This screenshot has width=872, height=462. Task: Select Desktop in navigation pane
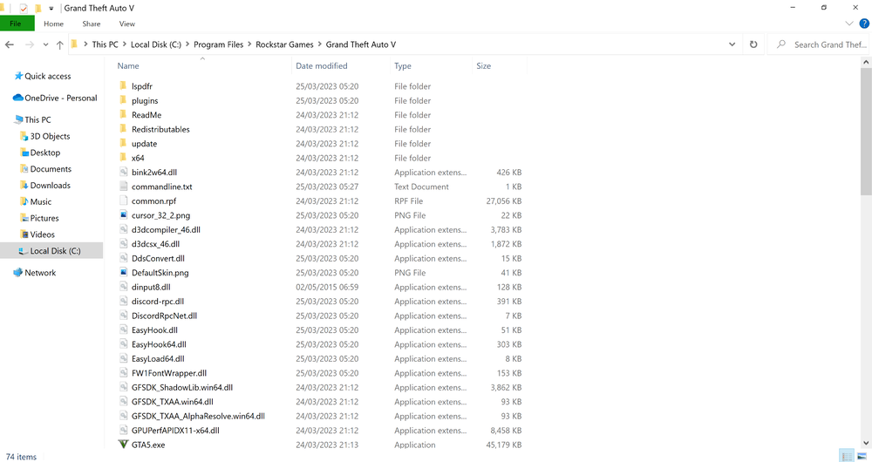point(45,153)
